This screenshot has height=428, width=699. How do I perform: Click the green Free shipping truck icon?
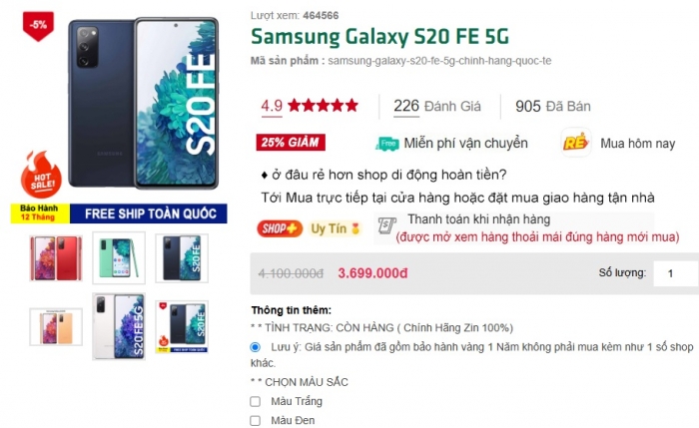pos(387,144)
